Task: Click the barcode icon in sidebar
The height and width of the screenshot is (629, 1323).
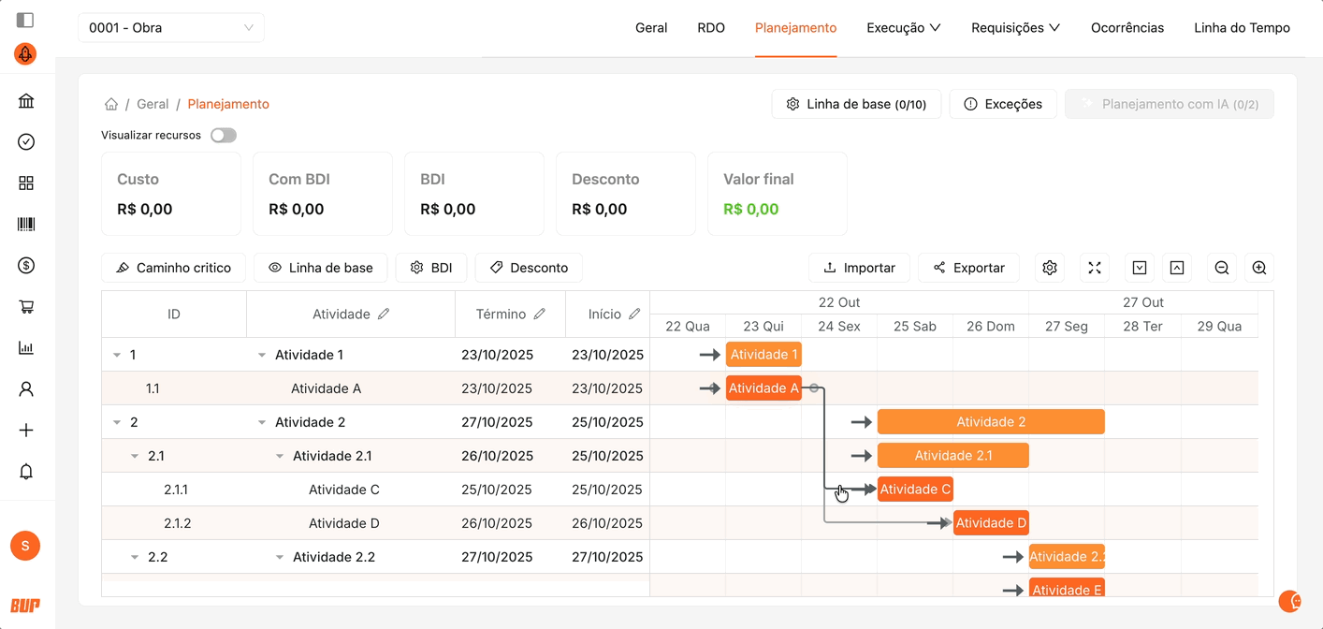Action: point(26,225)
